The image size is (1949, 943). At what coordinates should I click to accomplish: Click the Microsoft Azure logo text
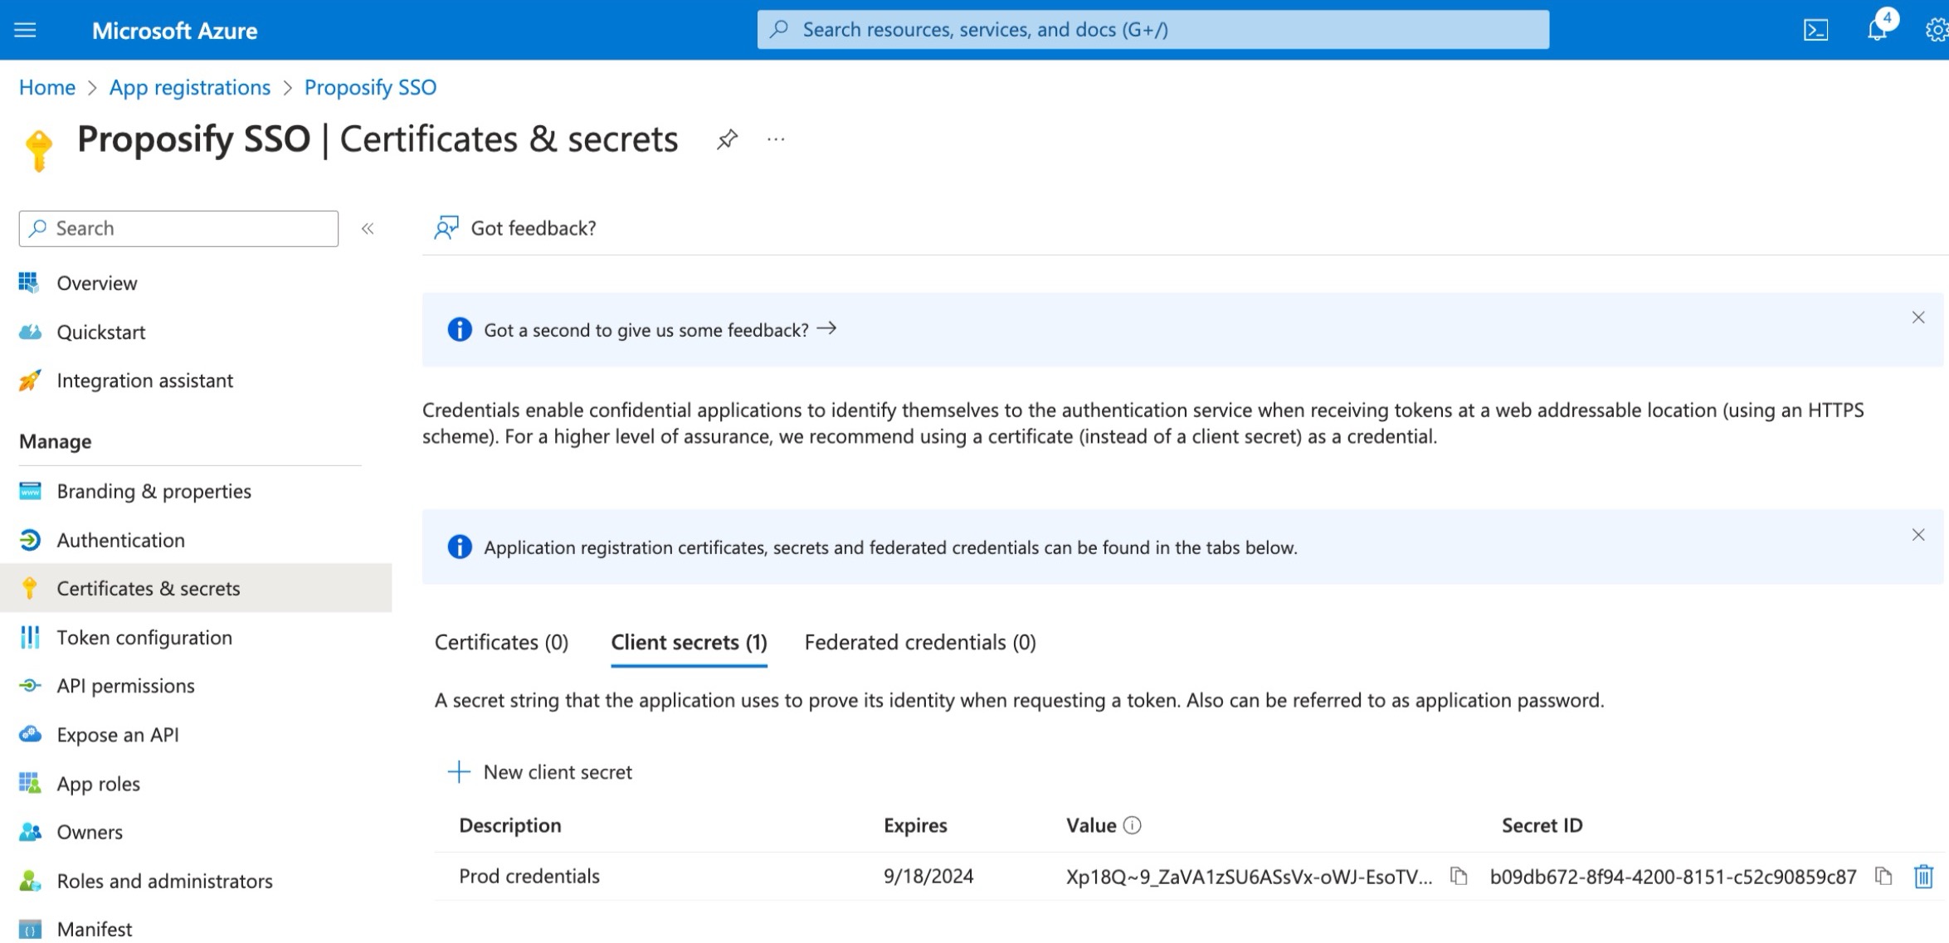pyautogui.click(x=175, y=31)
